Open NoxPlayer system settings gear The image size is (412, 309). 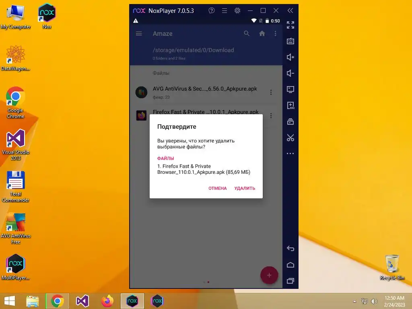tap(237, 10)
